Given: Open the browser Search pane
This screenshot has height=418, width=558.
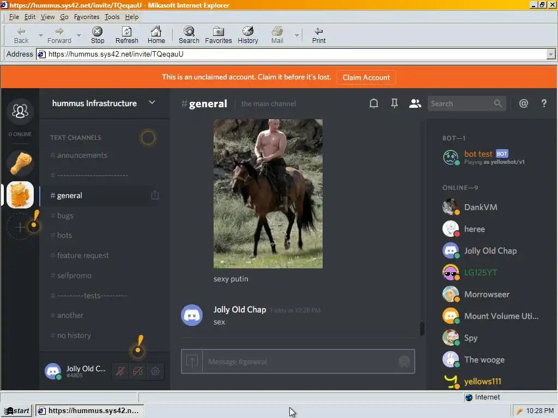Looking at the screenshot, I should (189, 35).
